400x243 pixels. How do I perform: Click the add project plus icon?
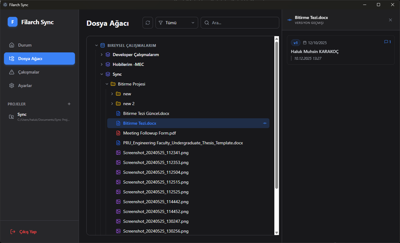(x=69, y=104)
